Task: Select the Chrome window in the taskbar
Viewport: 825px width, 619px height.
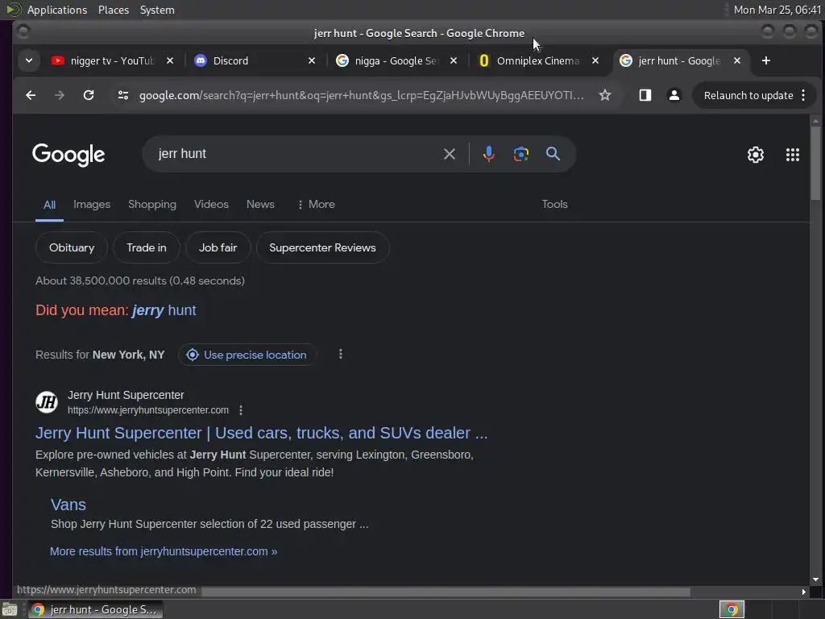Action: (95, 609)
